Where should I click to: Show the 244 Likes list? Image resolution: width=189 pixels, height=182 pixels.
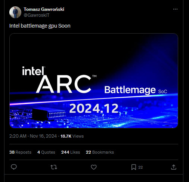[71, 152]
